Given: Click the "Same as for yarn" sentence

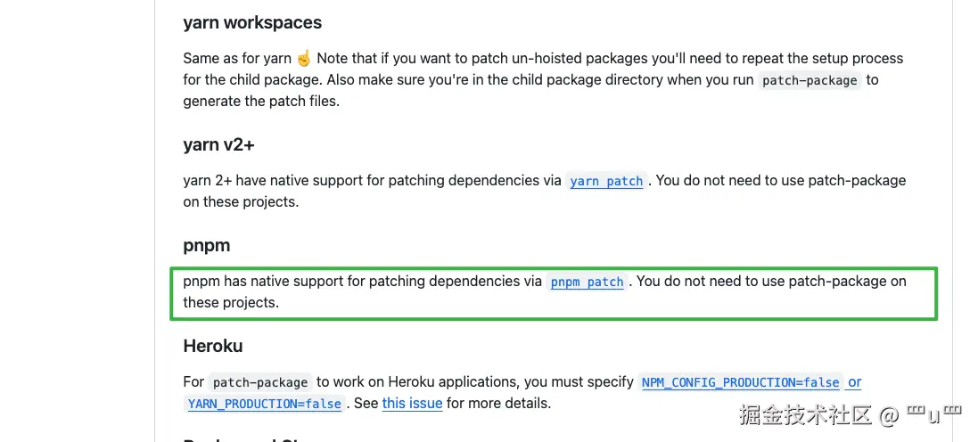Looking at the screenshot, I should pyautogui.click(x=237, y=58).
